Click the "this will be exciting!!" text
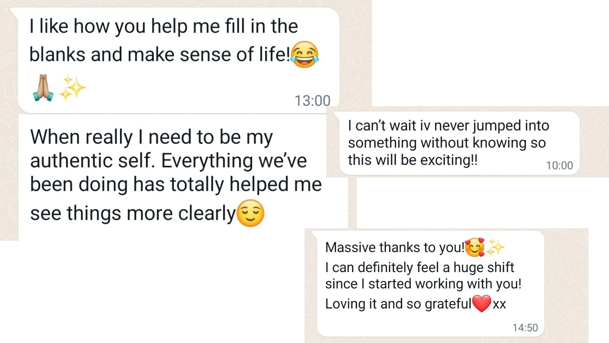This screenshot has width=609, height=343. (x=413, y=160)
